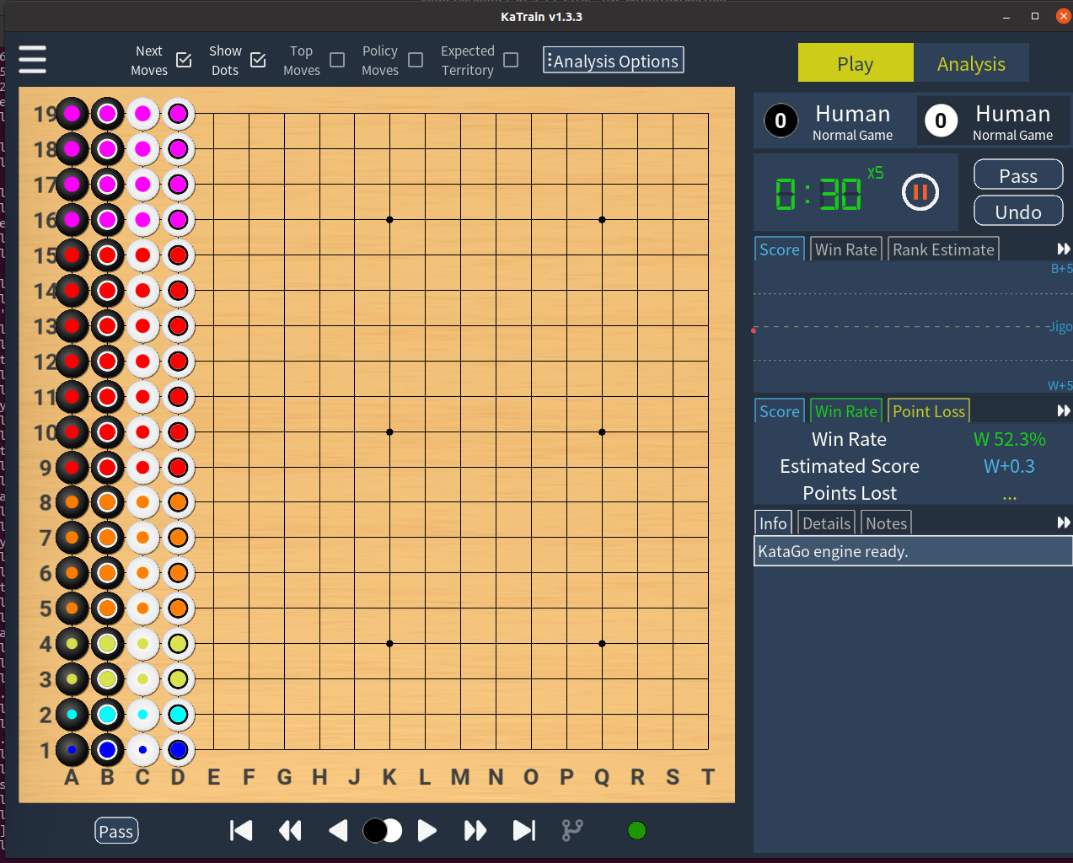The image size is (1073, 863).
Task: Jump to the last move
Action: pyautogui.click(x=523, y=830)
